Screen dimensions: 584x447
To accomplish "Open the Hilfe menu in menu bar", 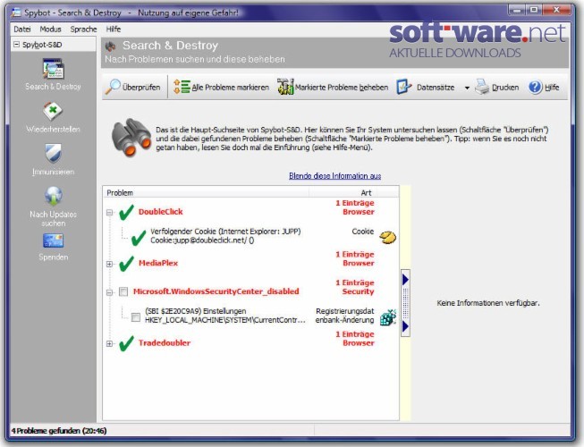I will pos(114,29).
